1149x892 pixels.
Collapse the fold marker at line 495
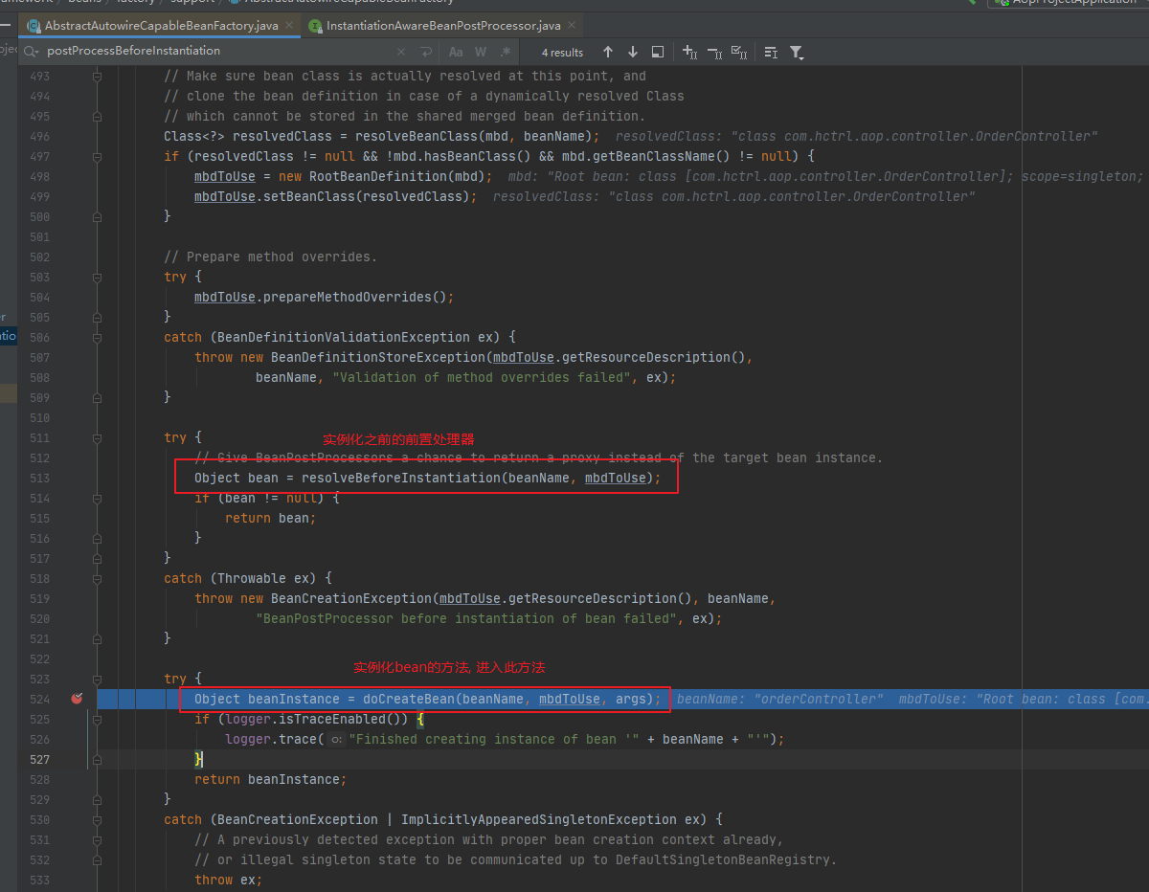(x=98, y=116)
